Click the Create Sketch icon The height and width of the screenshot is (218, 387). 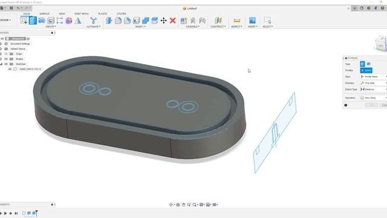pos(24,20)
